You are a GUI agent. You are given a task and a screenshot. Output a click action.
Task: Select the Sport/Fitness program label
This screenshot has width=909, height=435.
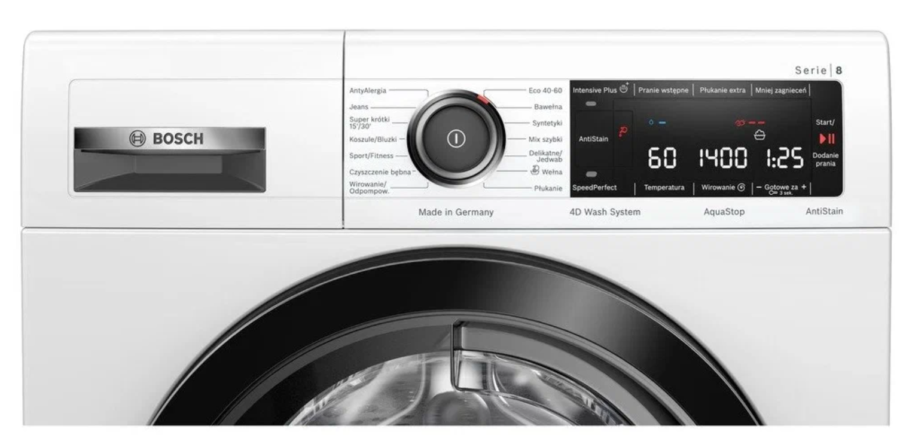(x=371, y=155)
